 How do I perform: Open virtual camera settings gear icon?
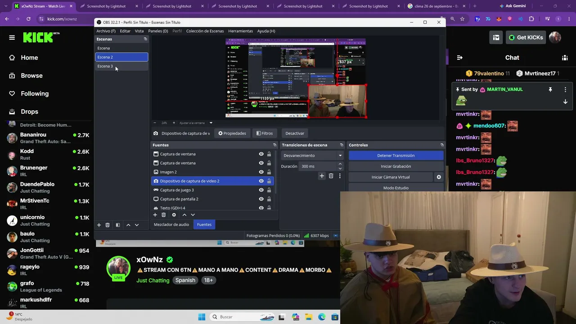[x=439, y=177]
